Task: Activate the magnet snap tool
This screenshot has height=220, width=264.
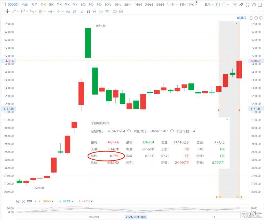Action: click(x=88, y=11)
